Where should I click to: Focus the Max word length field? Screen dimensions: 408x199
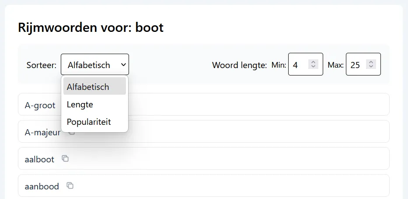click(x=357, y=65)
